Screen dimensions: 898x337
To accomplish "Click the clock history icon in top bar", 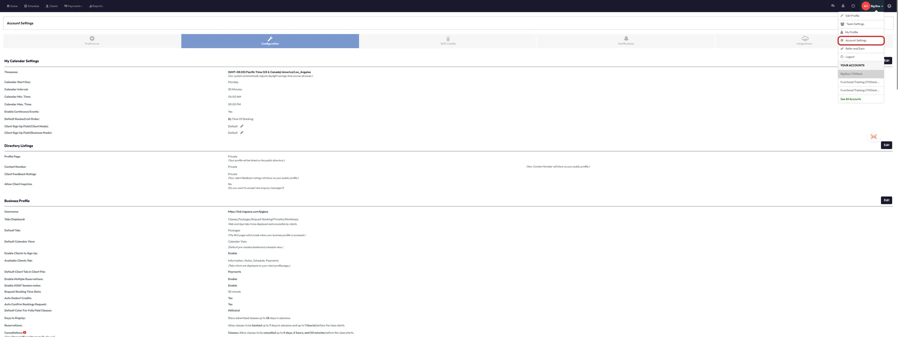I will [x=853, y=6].
